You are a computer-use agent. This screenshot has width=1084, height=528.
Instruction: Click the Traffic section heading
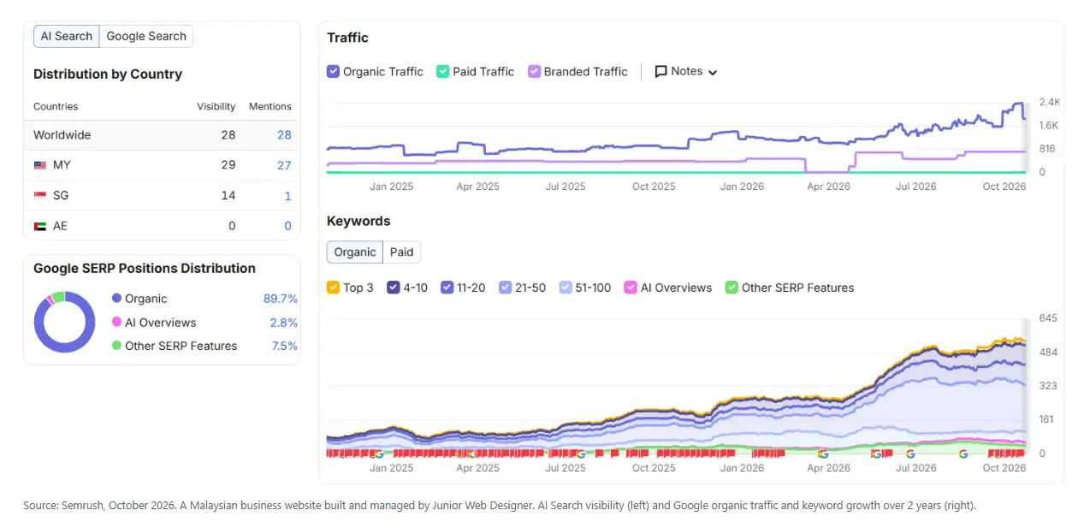[x=347, y=38]
